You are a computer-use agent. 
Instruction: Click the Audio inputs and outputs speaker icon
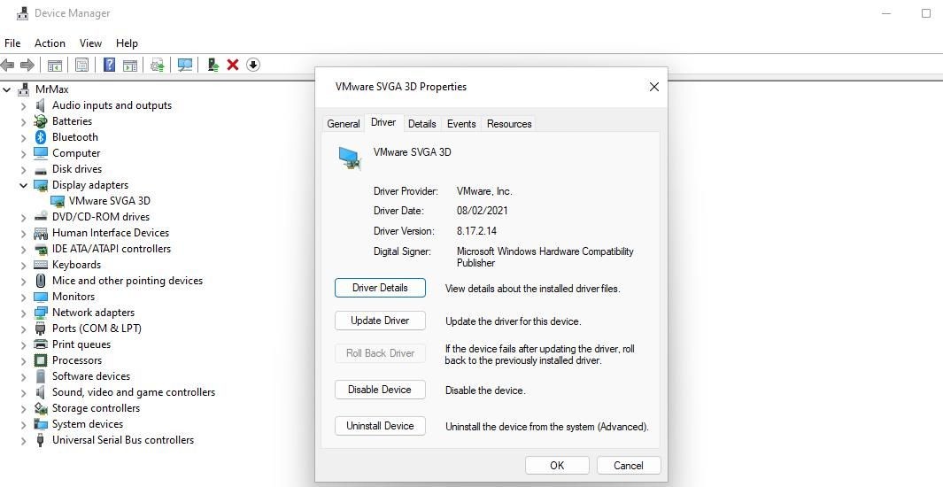pyautogui.click(x=41, y=105)
